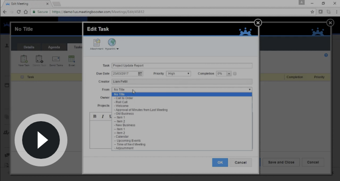Image resolution: width=340 pixels, height=181 pixels.
Task: Choose 'Approval of Minutes from Last Meeting'
Action: click(x=182, y=110)
